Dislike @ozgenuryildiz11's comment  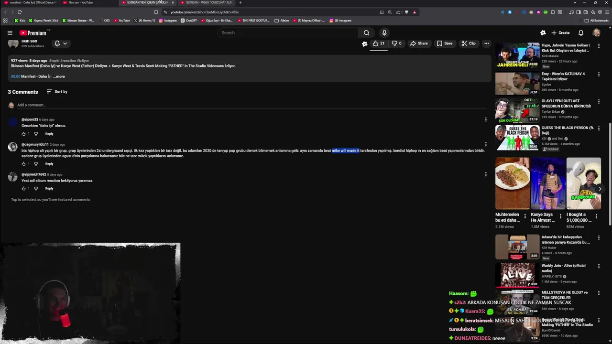click(x=35, y=164)
